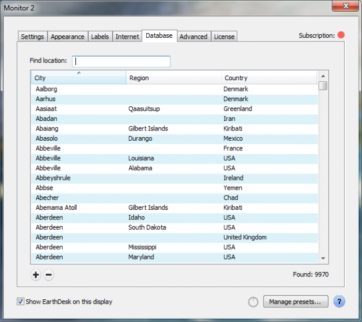Click the minus icon to remove location

(x=48, y=275)
